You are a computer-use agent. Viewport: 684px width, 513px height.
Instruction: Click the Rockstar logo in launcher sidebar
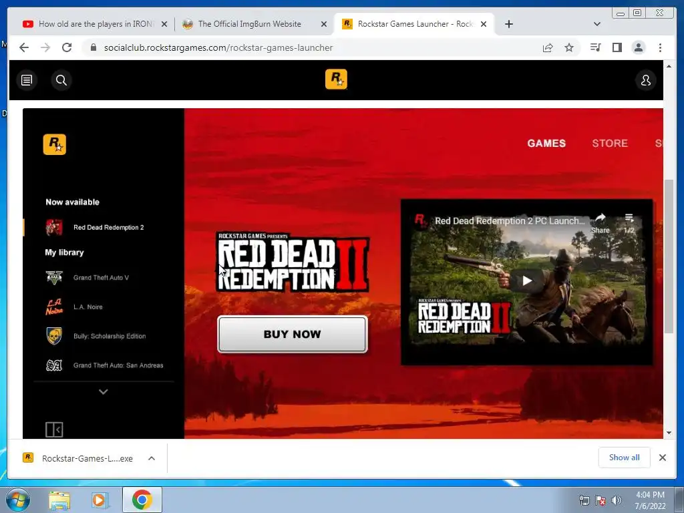tap(55, 144)
